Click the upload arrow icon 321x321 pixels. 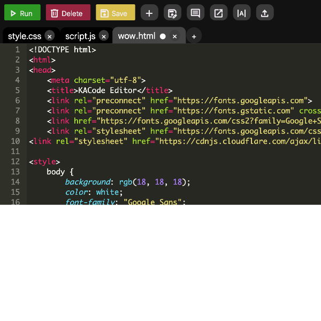point(265,13)
